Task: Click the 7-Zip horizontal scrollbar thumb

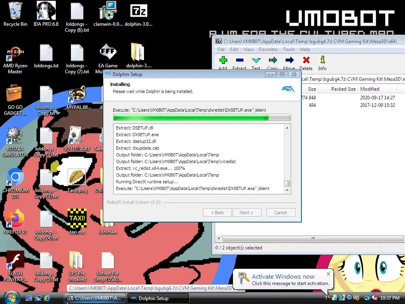Action: point(313,238)
